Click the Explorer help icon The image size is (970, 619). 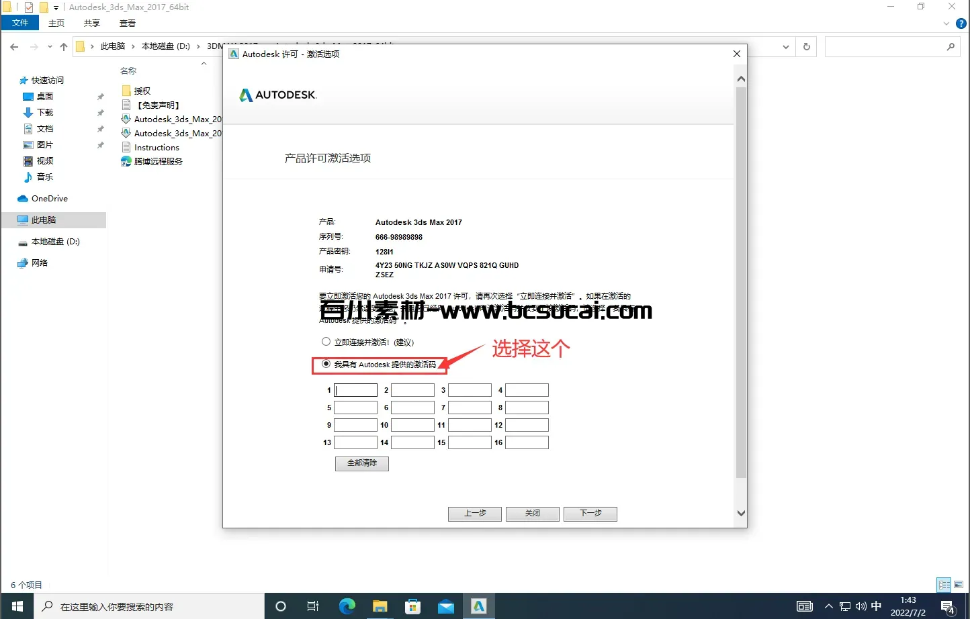coord(961,23)
